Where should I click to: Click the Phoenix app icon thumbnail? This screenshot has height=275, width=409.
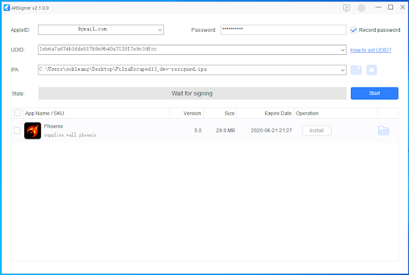click(33, 130)
